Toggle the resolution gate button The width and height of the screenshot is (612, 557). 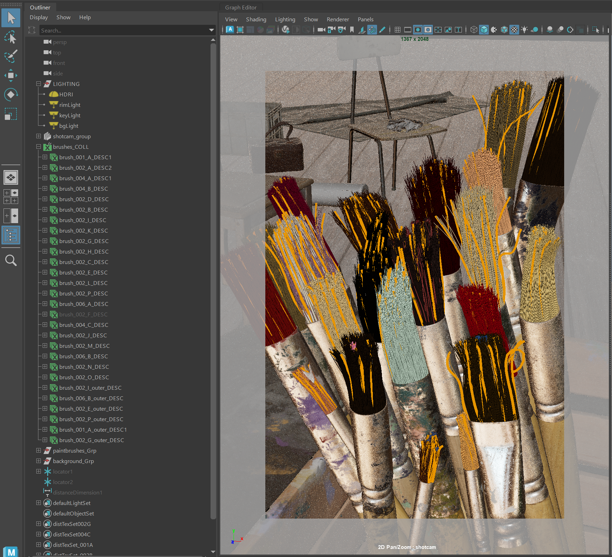[x=418, y=30]
